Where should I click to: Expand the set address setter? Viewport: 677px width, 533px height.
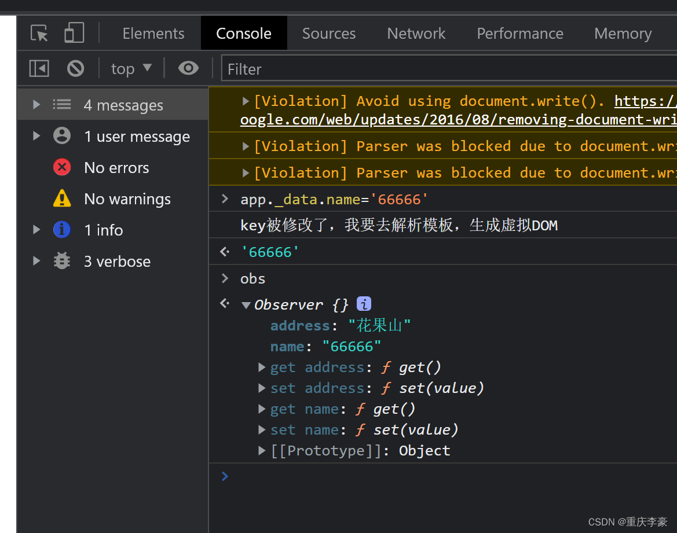[x=262, y=388]
